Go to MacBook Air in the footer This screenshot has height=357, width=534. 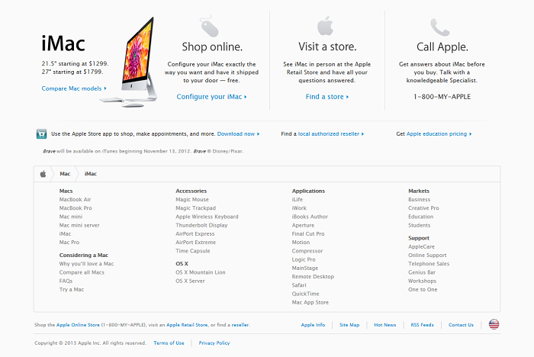75,200
